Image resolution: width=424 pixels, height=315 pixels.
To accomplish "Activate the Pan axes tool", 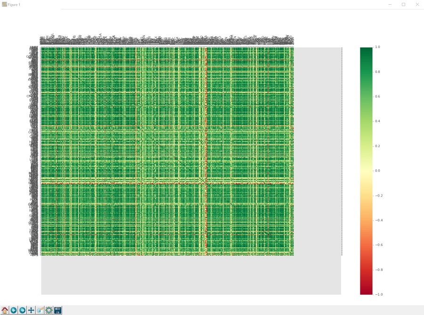I will click(x=31, y=310).
